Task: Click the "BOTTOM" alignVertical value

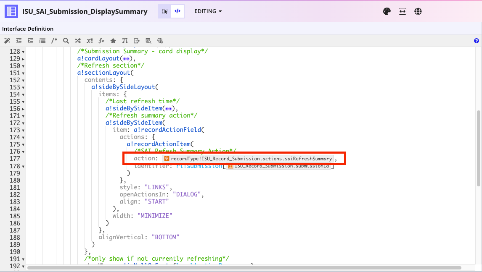Action: [x=165, y=237]
